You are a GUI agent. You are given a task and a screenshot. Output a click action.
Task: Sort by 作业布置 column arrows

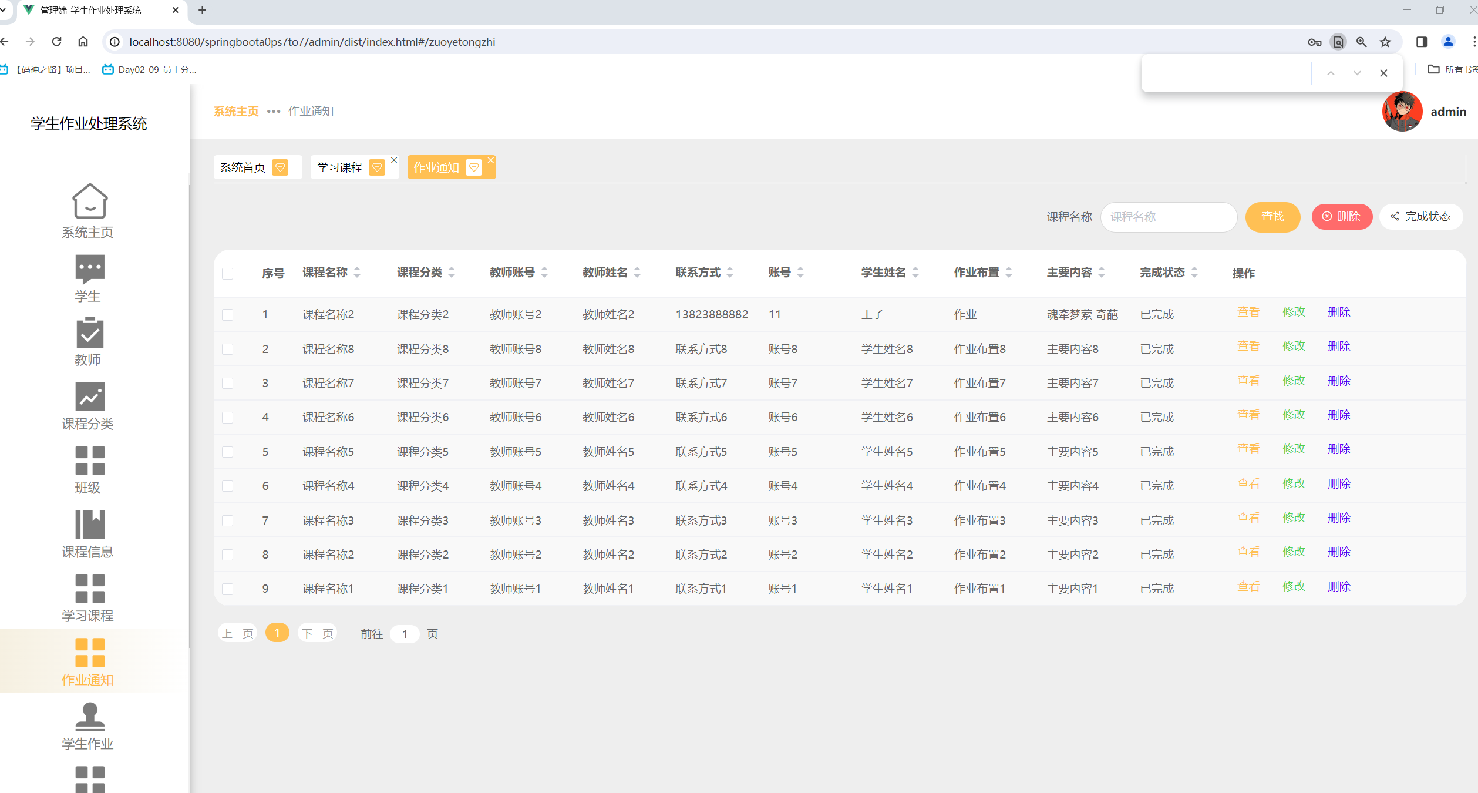[x=1009, y=273]
